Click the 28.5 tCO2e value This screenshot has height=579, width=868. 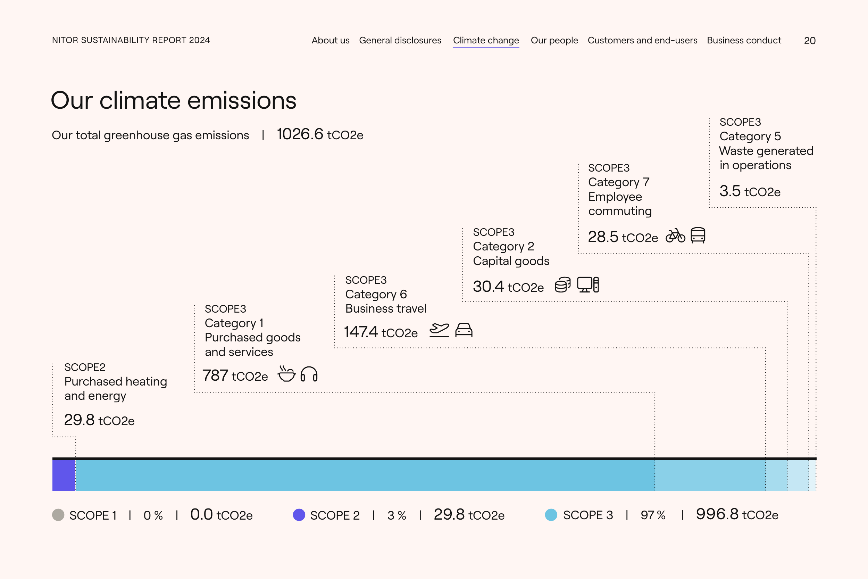click(623, 237)
